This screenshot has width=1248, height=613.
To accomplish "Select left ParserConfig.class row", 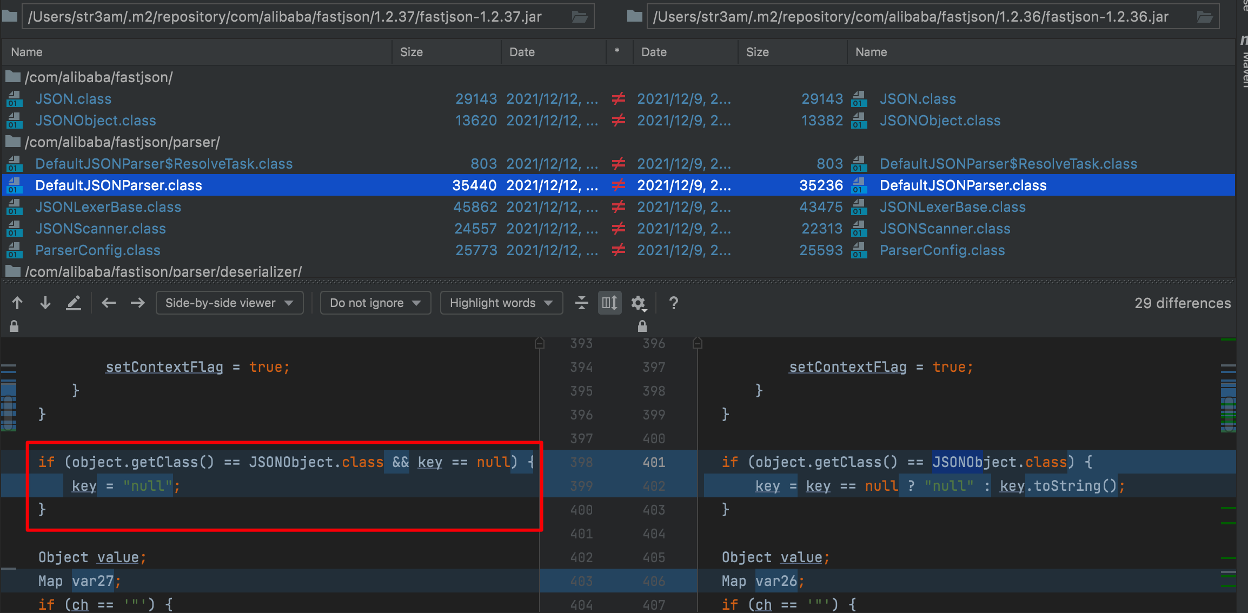I will pyautogui.click(x=98, y=250).
